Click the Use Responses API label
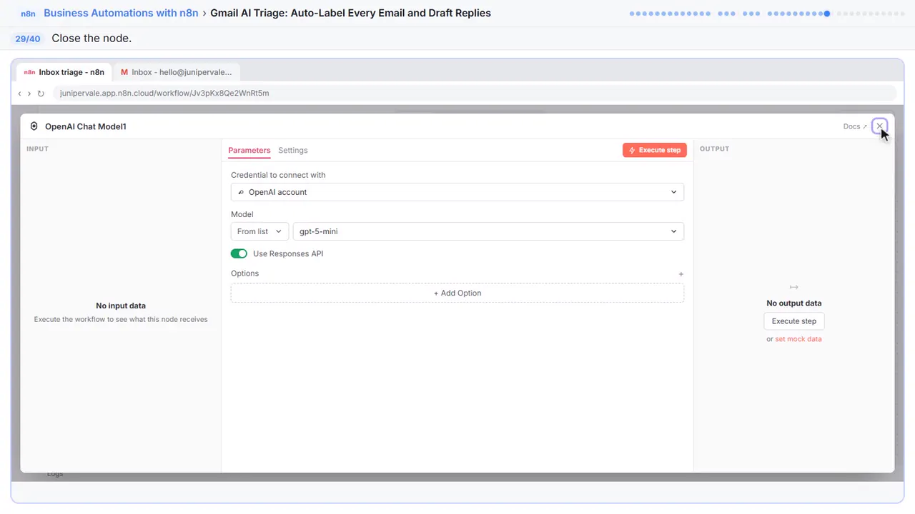Image resolution: width=915 pixels, height=514 pixels. coord(288,253)
